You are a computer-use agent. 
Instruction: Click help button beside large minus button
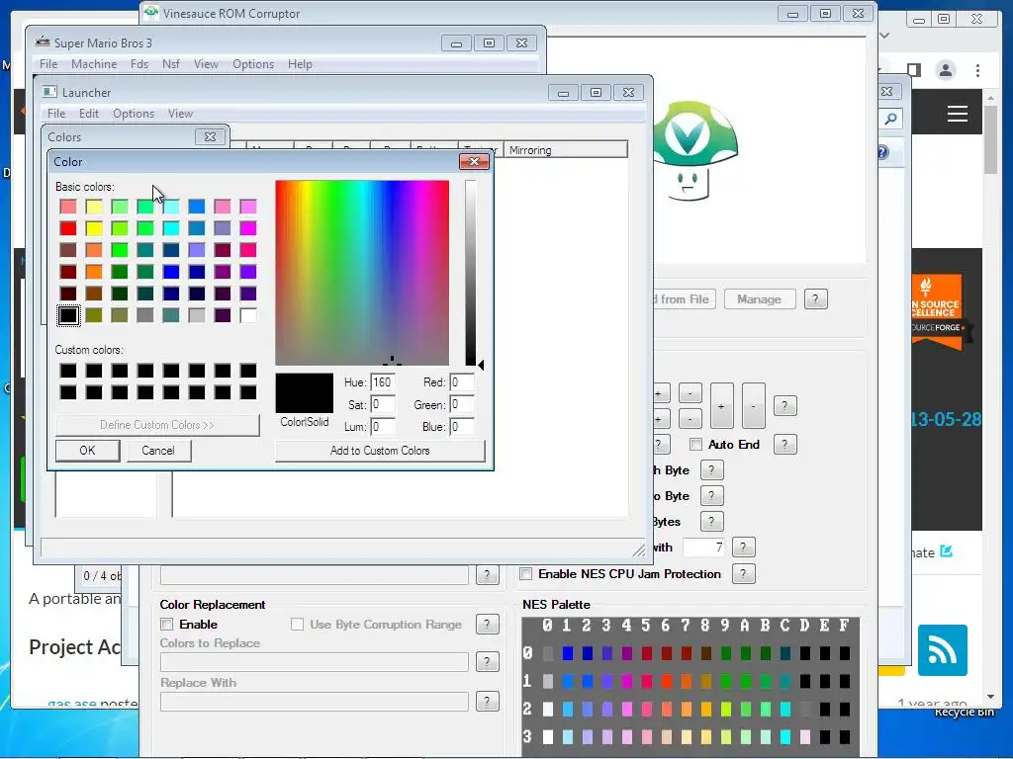pyautogui.click(x=784, y=406)
